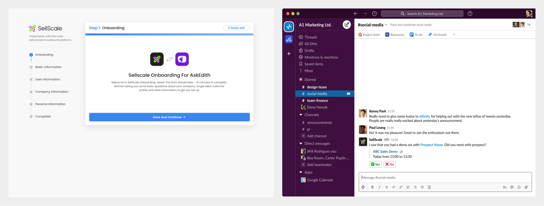Open the Prospect Name link
Viewport: 544px width, 206px height.
click(432, 145)
